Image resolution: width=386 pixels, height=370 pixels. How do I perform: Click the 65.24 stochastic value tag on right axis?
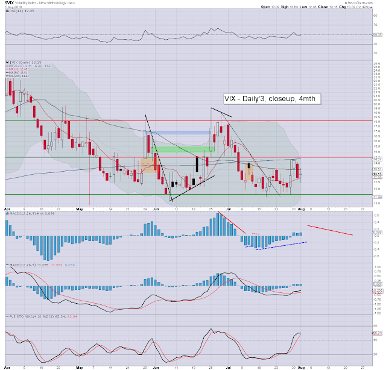[x=378, y=333]
